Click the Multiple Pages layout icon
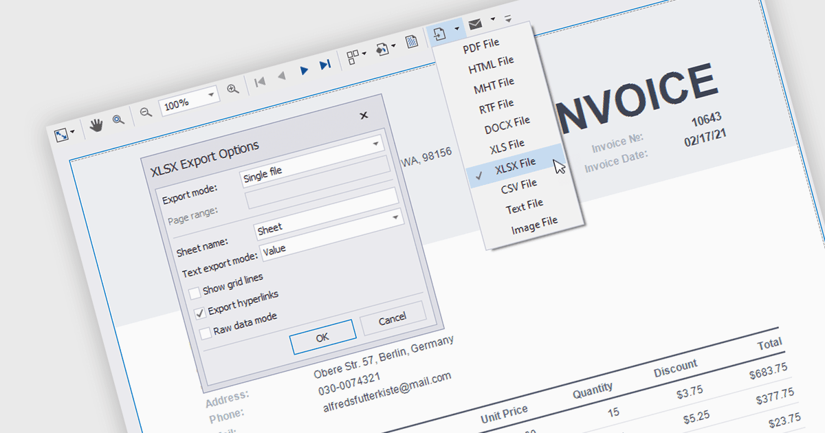The height and width of the screenshot is (433, 825). click(x=353, y=57)
